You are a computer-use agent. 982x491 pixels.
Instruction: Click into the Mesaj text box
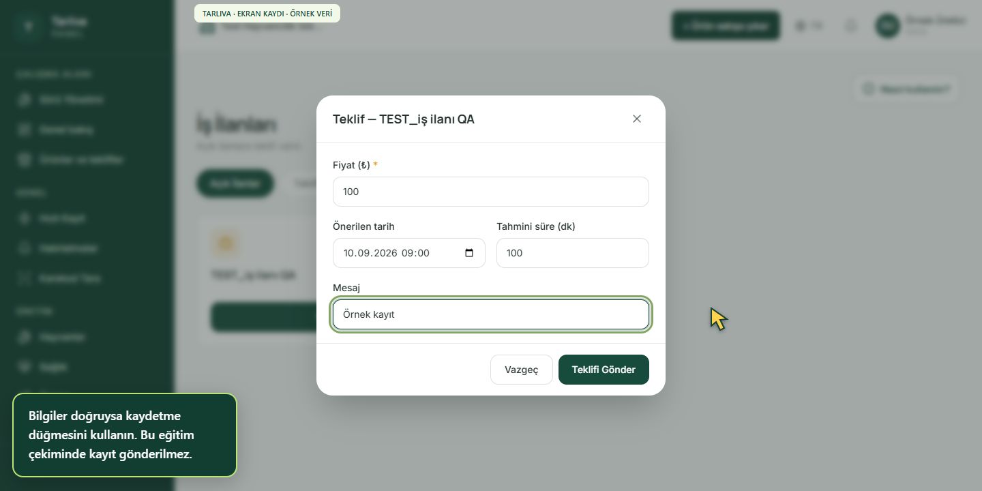pyautogui.click(x=491, y=314)
